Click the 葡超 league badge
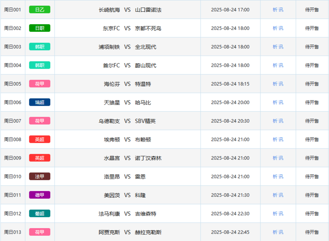The height and width of the screenshot is (241, 329). point(40,214)
